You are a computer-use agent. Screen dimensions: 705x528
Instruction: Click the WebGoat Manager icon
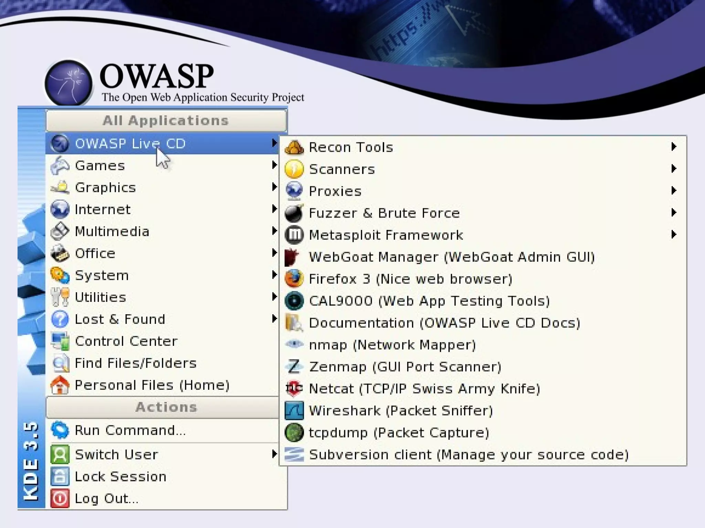[293, 257]
